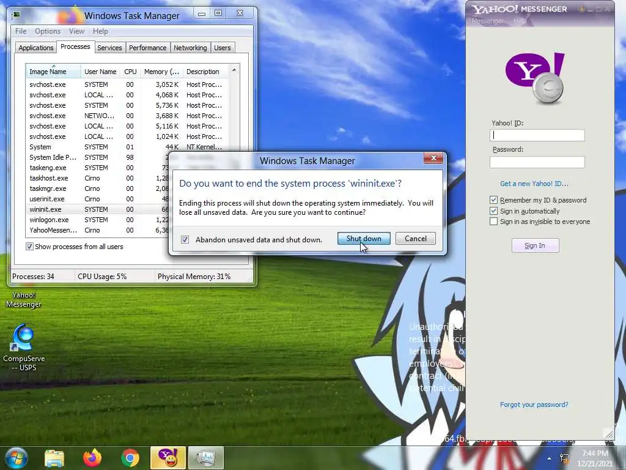Toggle Show processes from all users

tap(29, 247)
